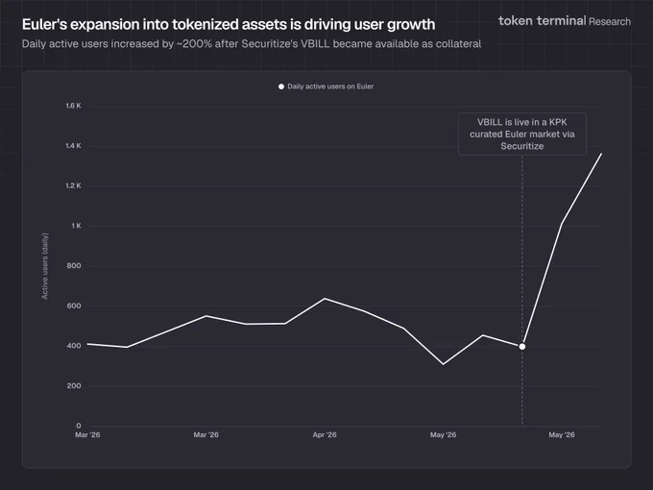The width and height of the screenshot is (653, 490).
Task: Click the VBILL is live annotation box
Action: [x=522, y=135]
